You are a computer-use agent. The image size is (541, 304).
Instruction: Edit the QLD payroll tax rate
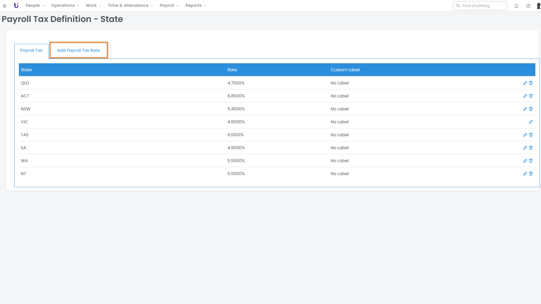coord(525,83)
